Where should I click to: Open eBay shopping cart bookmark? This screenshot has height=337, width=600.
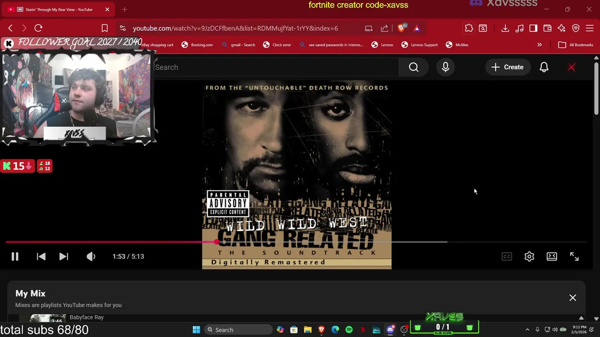coord(157,45)
